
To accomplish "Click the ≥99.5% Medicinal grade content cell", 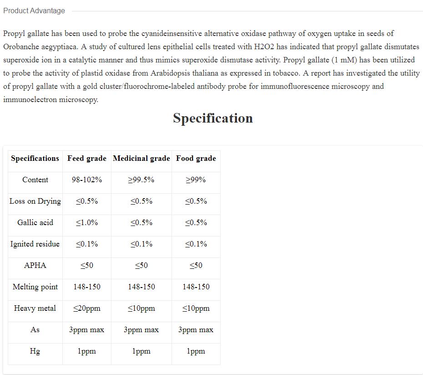I will [141, 180].
